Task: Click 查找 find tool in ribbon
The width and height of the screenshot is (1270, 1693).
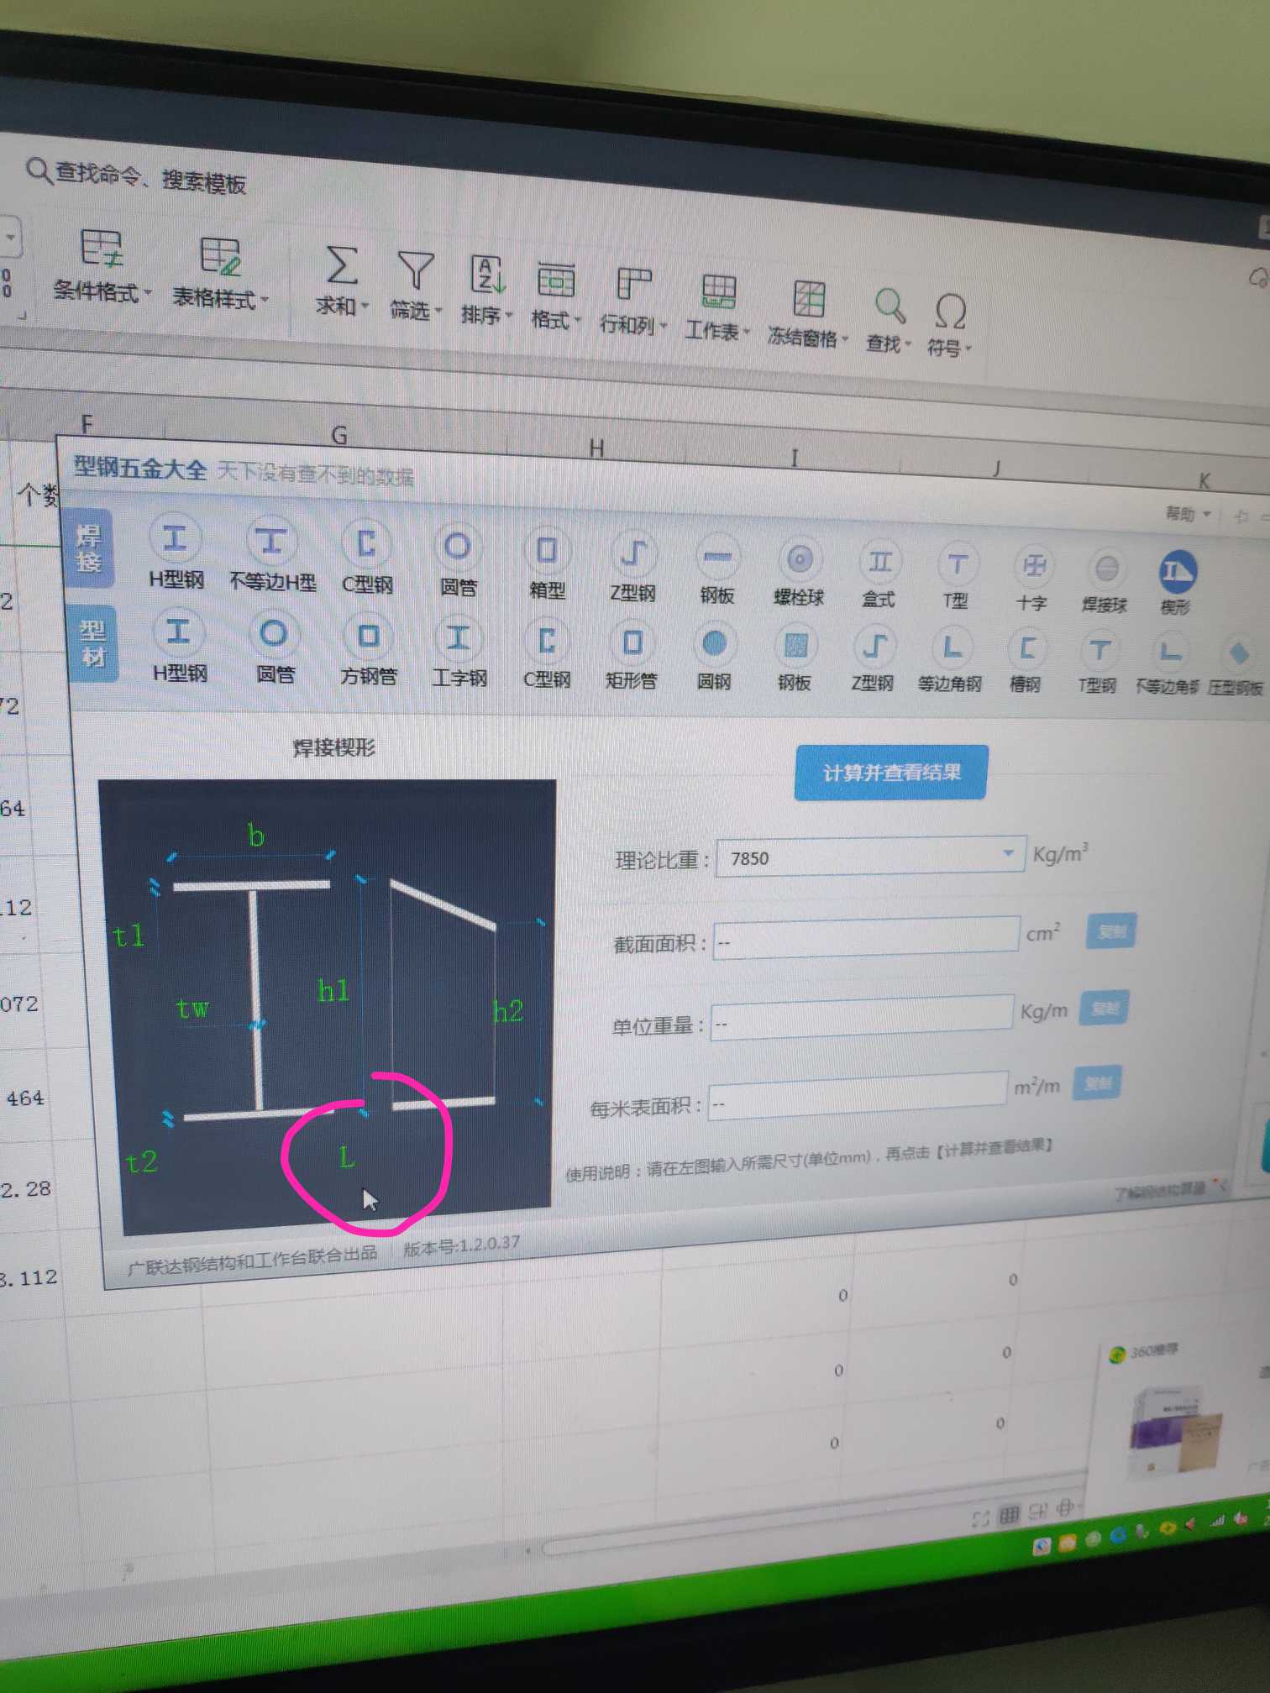Action: 889,321
